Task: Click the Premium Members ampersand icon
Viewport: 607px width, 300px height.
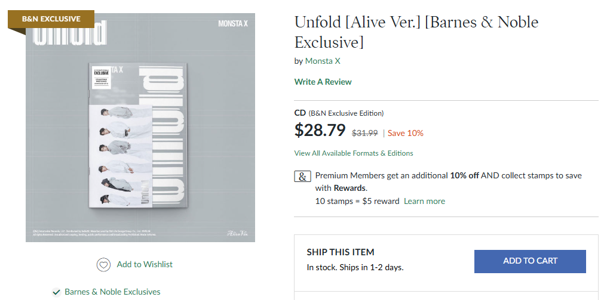Action: [x=303, y=177]
